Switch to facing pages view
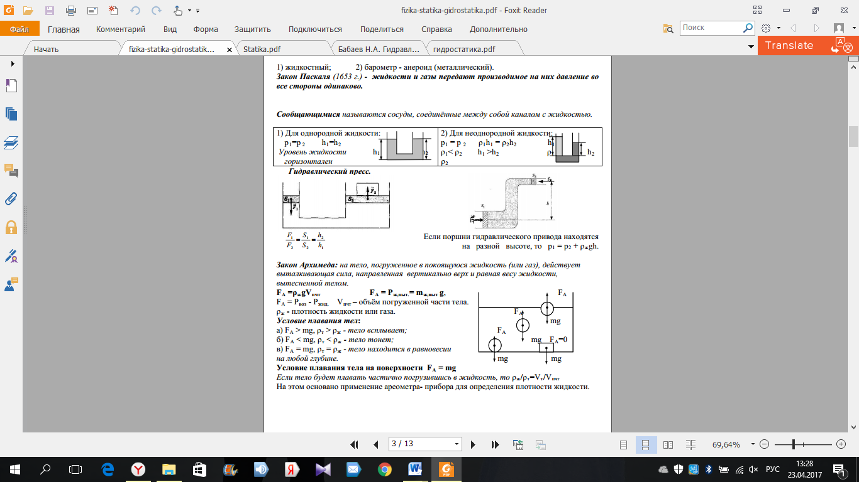Screen dimensions: 859x482 click(668, 444)
